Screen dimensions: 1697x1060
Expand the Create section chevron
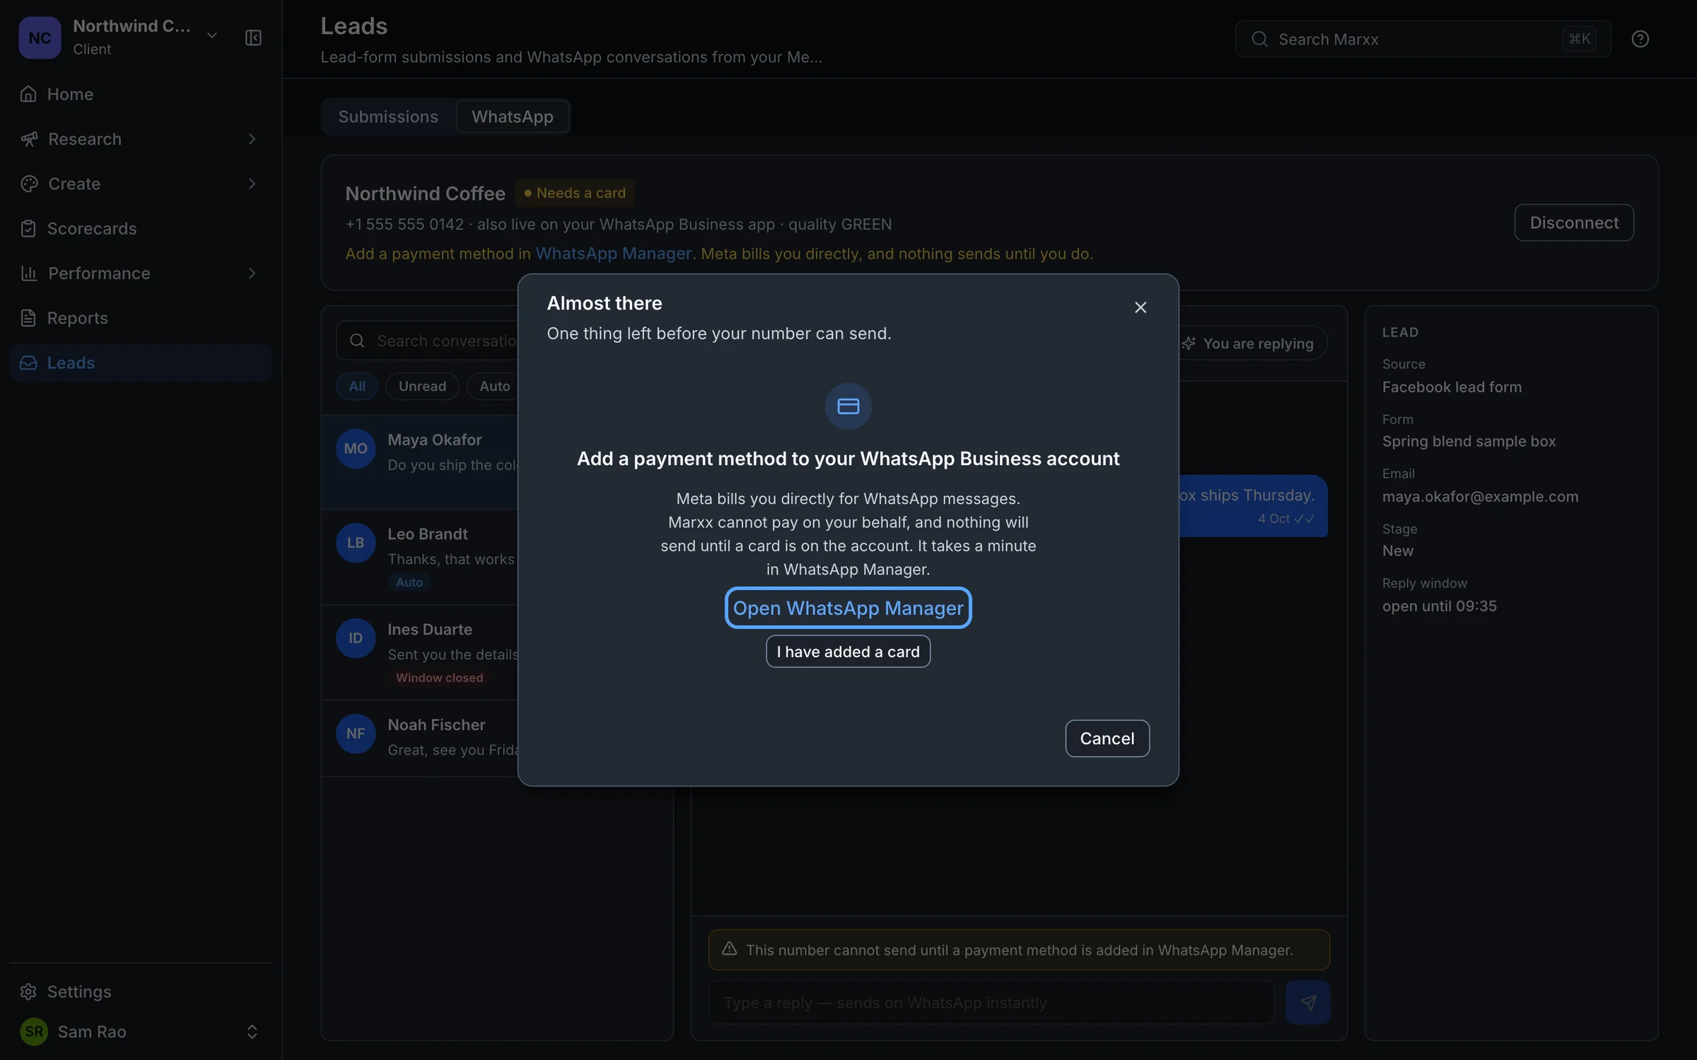pyautogui.click(x=252, y=184)
